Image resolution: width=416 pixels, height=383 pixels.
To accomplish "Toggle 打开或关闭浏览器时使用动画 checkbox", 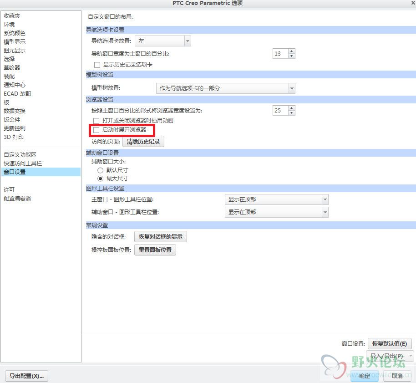I will tap(96, 121).
